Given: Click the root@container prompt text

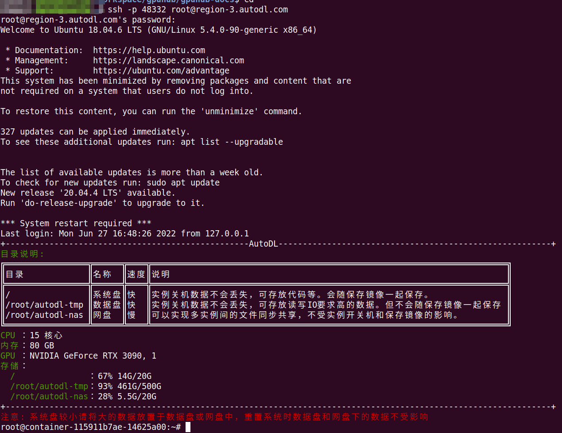Looking at the screenshot, I should (91, 427).
